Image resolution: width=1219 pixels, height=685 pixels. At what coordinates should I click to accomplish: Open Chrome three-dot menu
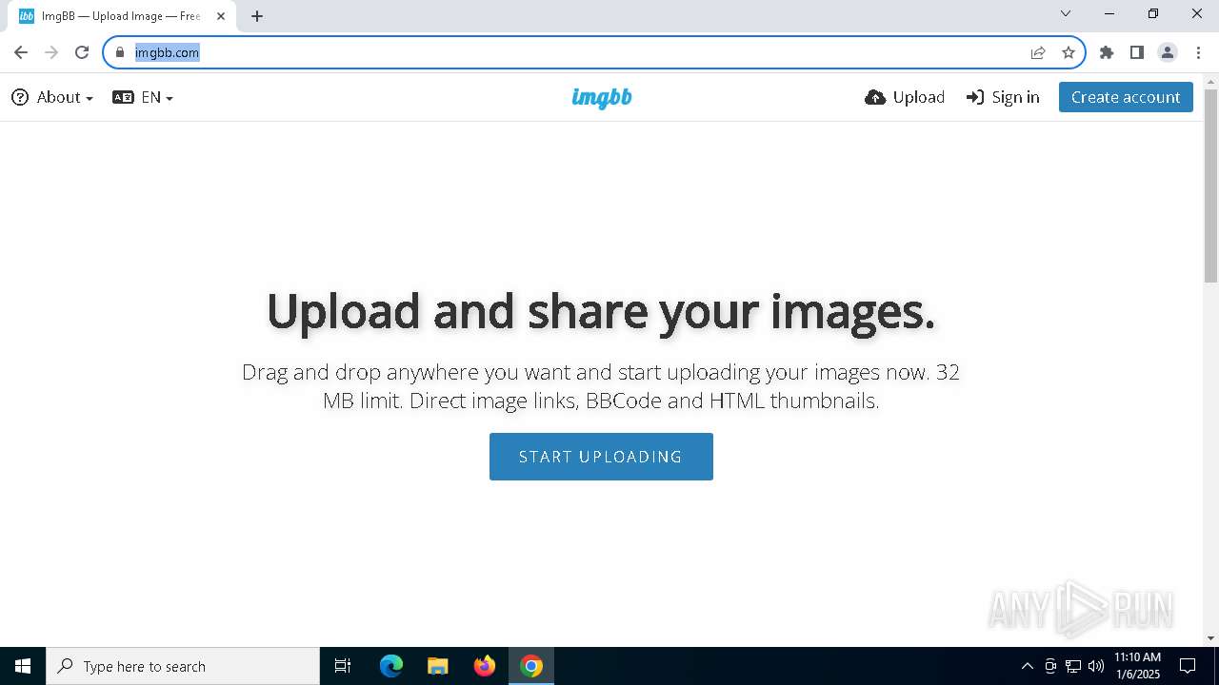click(x=1198, y=52)
